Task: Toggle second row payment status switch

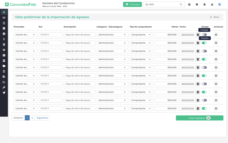Action: coord(204,43)
